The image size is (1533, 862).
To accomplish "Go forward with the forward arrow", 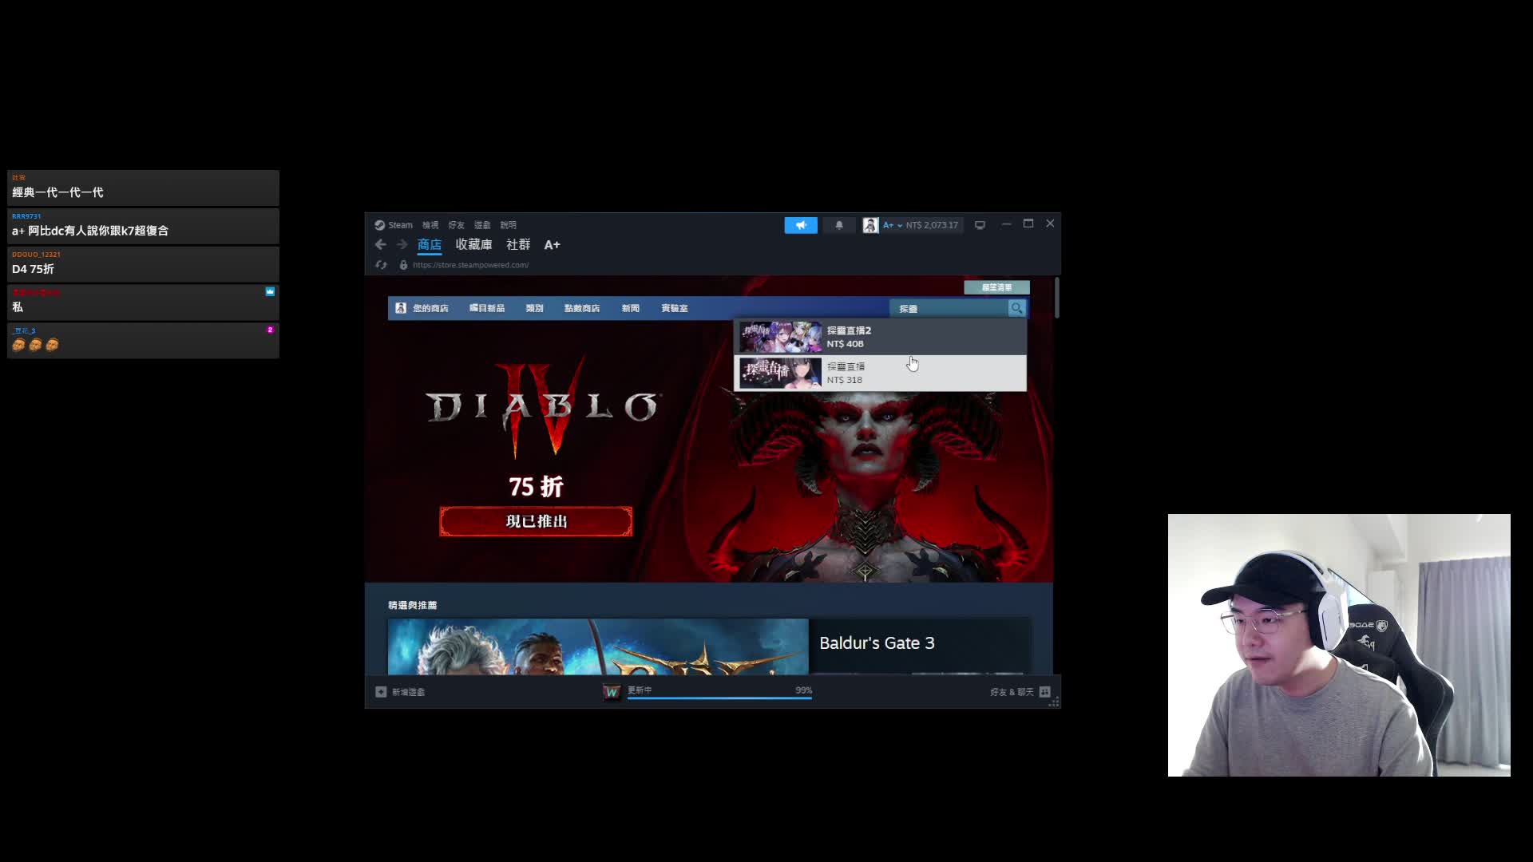I will (x=402, y=245).
